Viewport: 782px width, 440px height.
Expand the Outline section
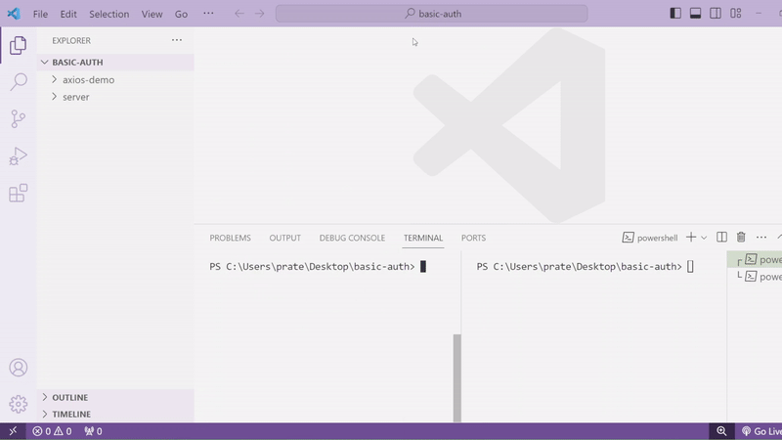coord(115,398)
